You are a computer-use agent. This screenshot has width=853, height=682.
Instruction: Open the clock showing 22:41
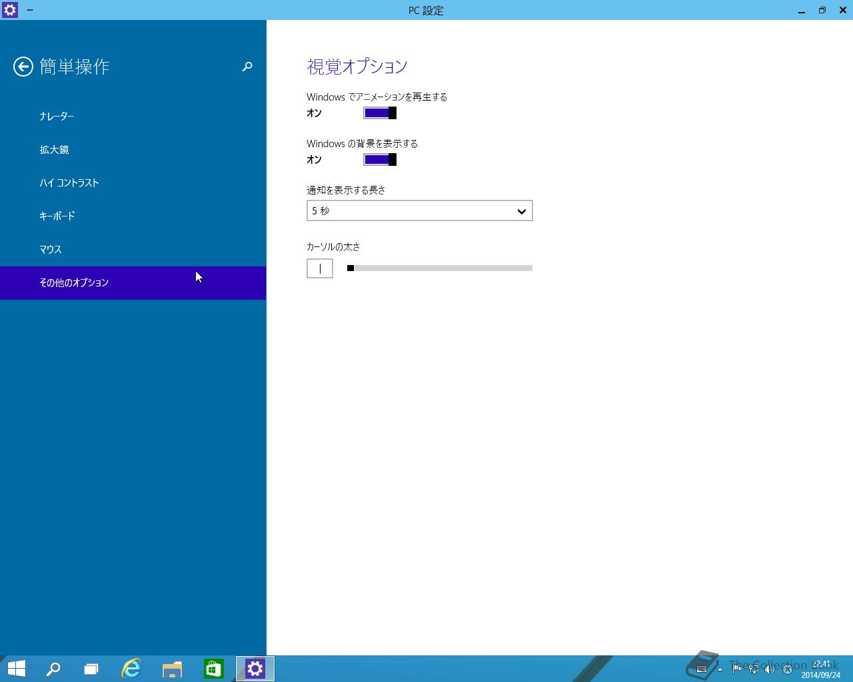(821, 669)
